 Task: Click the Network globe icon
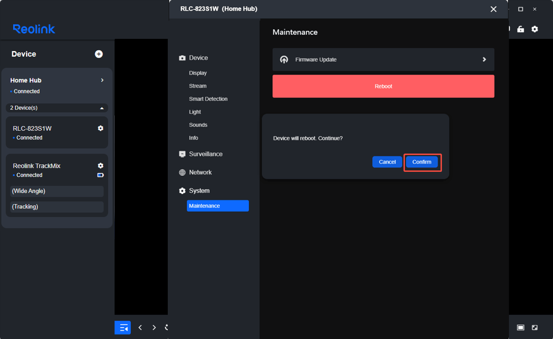click(182, 172)
